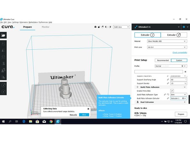Image resolution: width=190 pixels, height=142 pixels.
Task: Switch Print Setup to Recommended mode
Action: tap(163, 60)
